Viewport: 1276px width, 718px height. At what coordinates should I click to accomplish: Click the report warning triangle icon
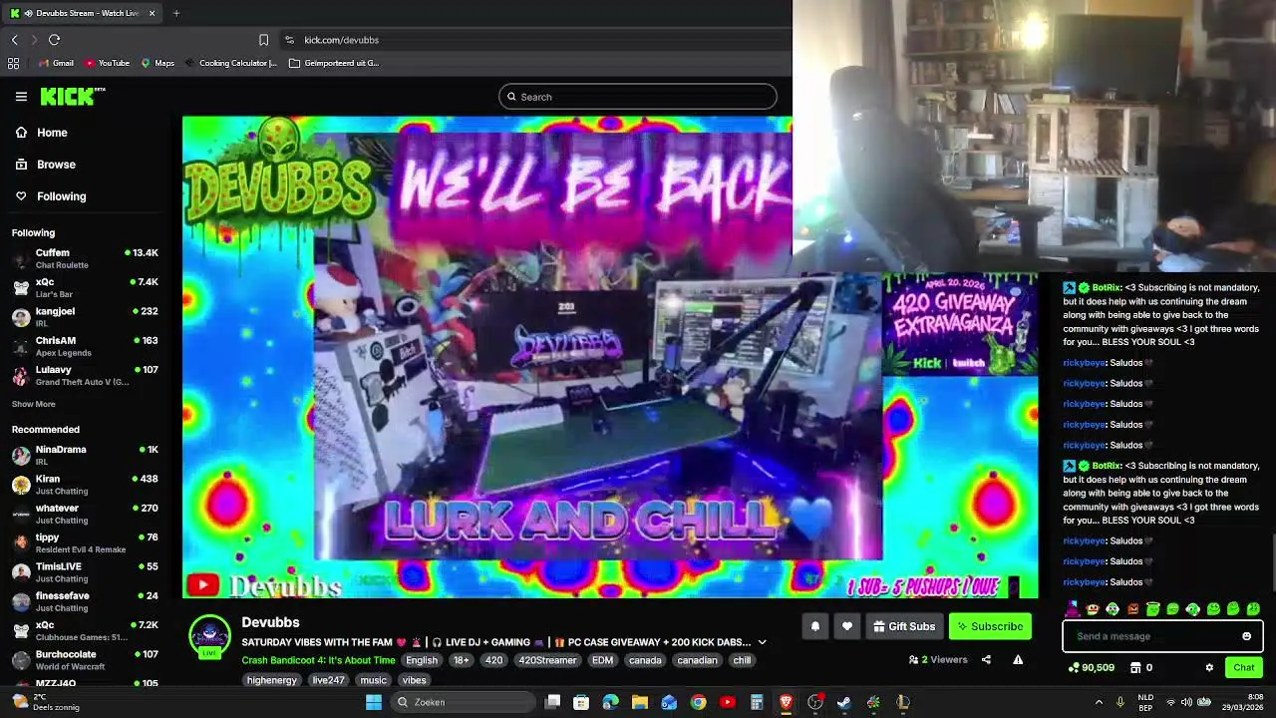click(1018, 659)
